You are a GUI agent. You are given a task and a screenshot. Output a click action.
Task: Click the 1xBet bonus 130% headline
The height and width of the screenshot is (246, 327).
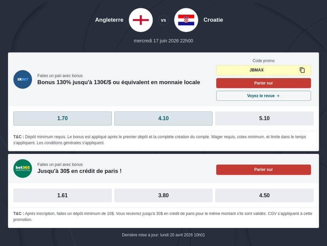point(119,82)
